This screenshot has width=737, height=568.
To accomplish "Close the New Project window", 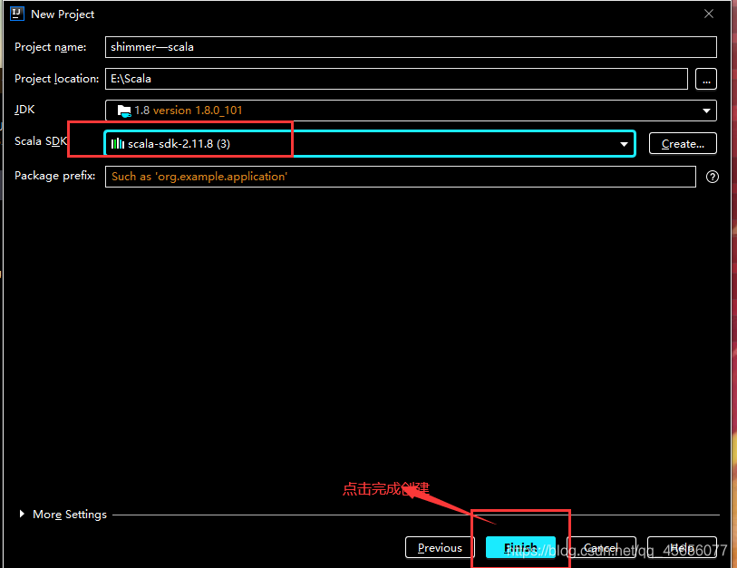I will (709, 14).
